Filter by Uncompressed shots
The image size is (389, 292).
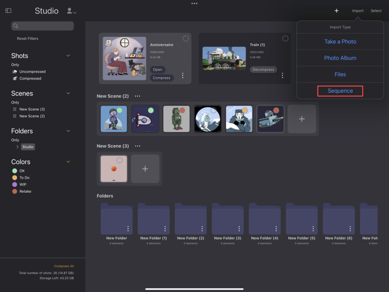click(29, 71)
